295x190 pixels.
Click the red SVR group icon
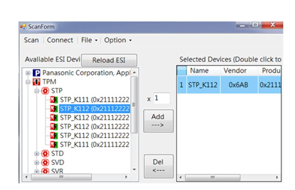coord(45,170)
